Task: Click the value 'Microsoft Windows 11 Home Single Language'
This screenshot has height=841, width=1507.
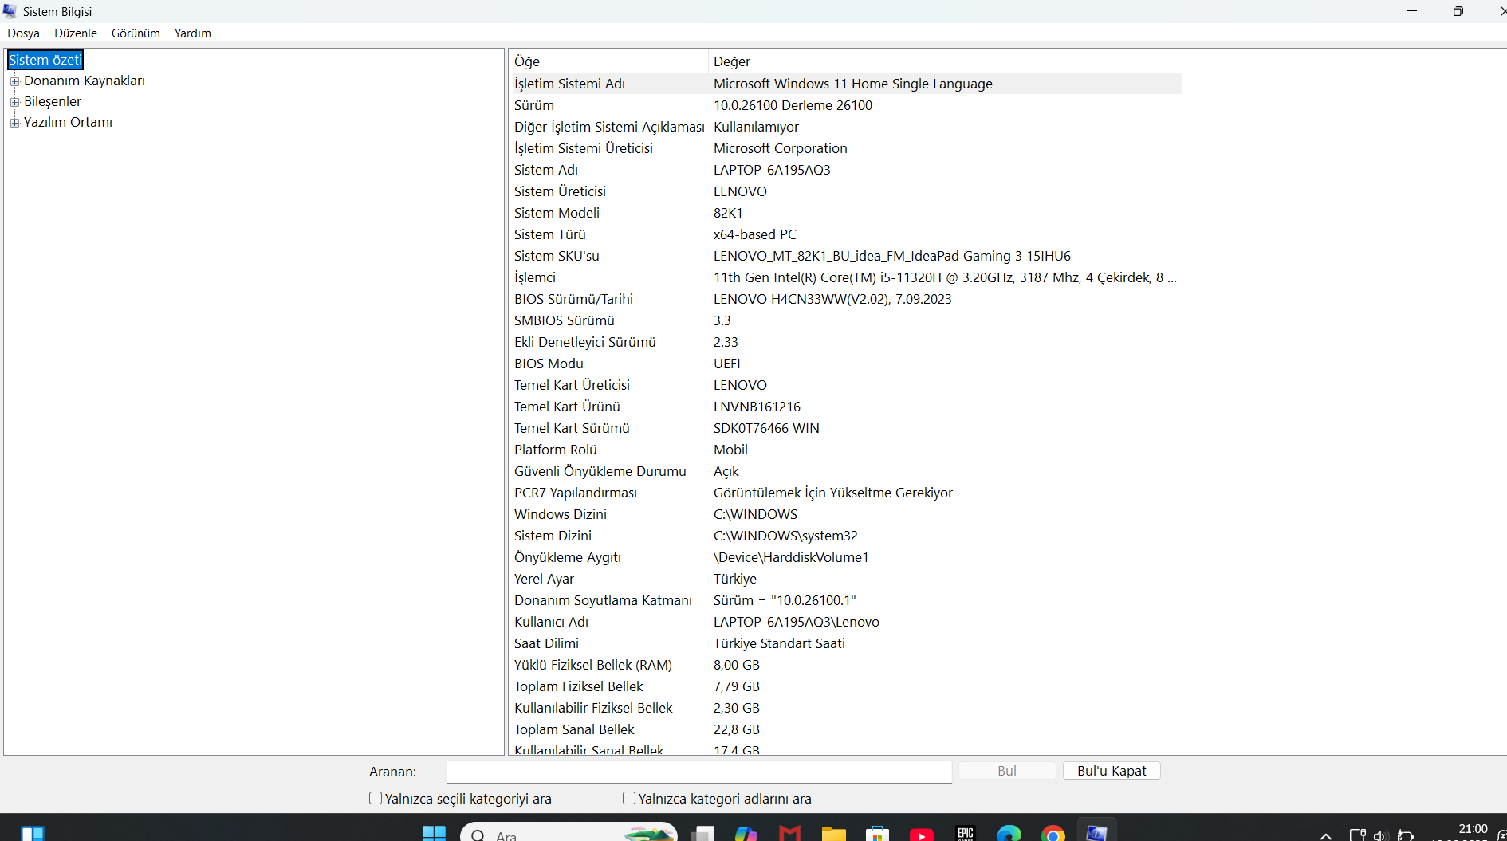Action: tap(853, 84)
